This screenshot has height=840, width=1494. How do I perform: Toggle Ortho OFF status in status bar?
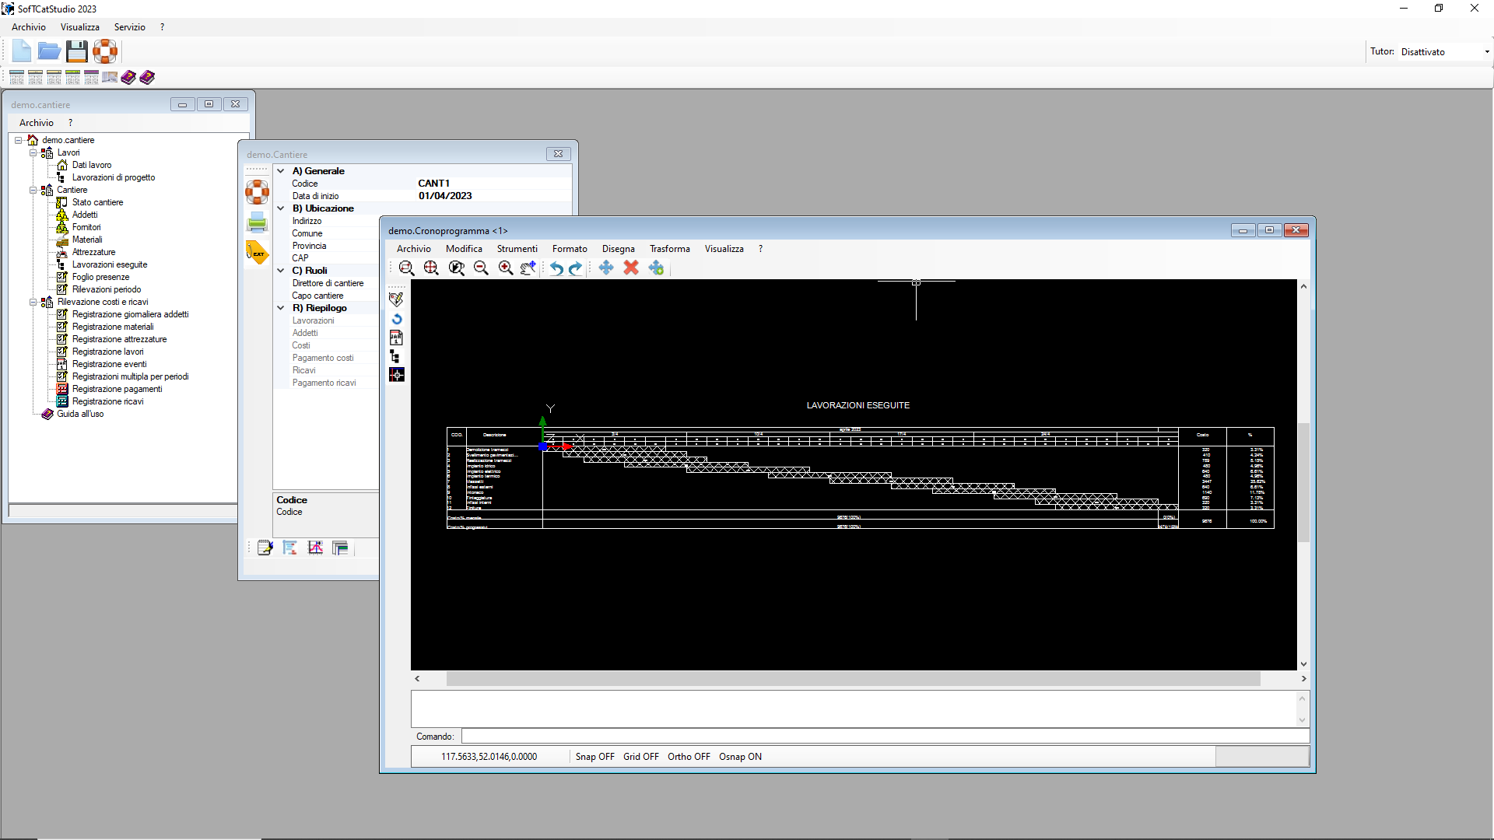tap(689, 756)
